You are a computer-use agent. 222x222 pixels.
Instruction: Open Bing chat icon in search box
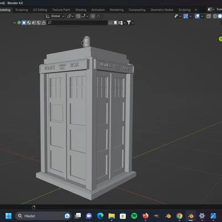67,216
